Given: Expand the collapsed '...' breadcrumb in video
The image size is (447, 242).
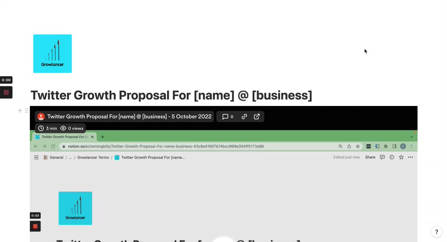Looking at the screenshot, I should coord(70,157).
